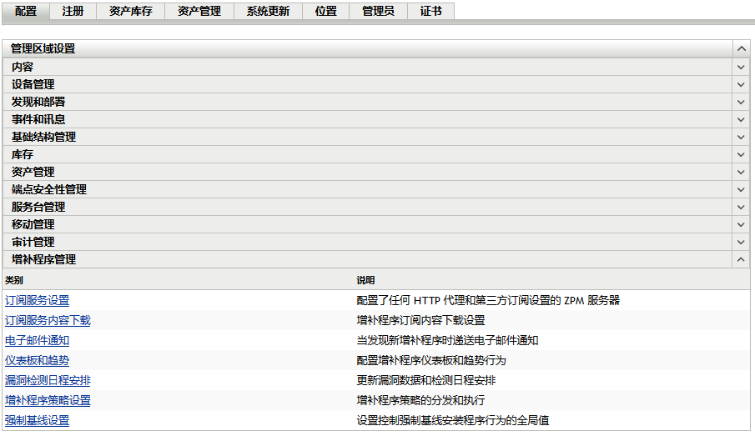755x436 pixels.
Task: Expand the 移动管理 section chevron
Action: pos(741,225)
